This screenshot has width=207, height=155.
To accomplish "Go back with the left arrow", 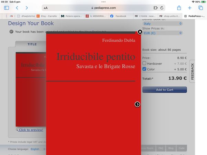I will click(x=17, y=8).
